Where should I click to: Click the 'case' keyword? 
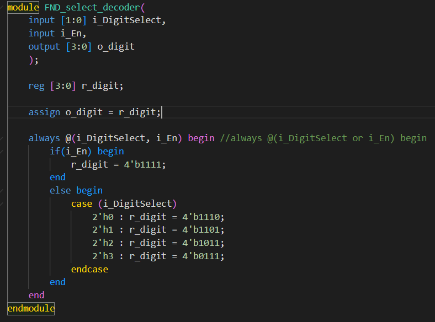click(82, 204)
